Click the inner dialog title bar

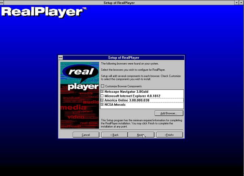click(124, 58)
